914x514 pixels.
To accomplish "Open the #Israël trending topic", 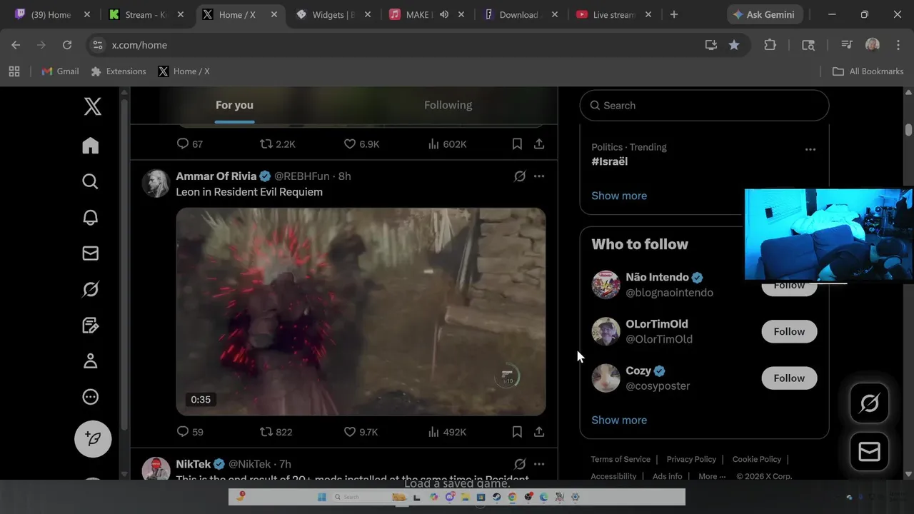I will 609,161.
